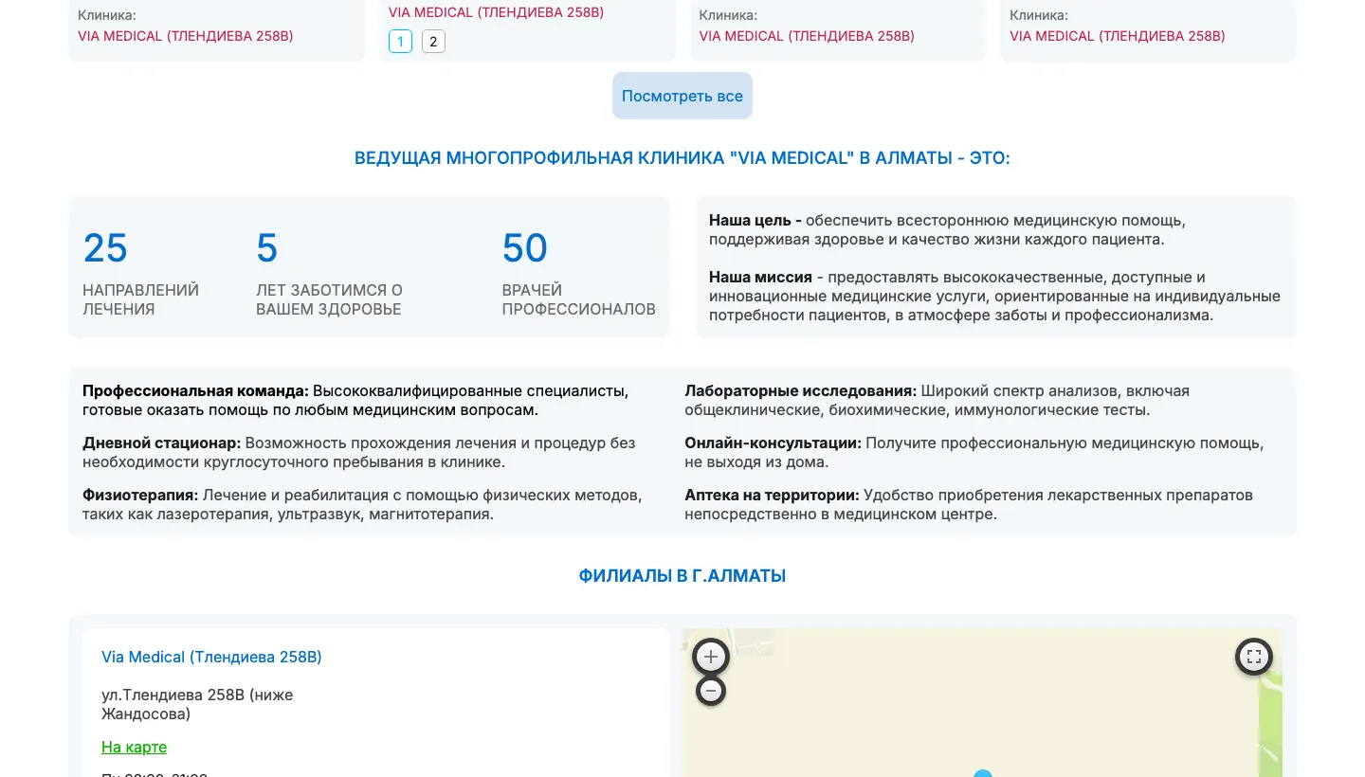1365x777 pixels.
Task: Click "Профессиональная команда:" feature title
Action: point(195,390)
